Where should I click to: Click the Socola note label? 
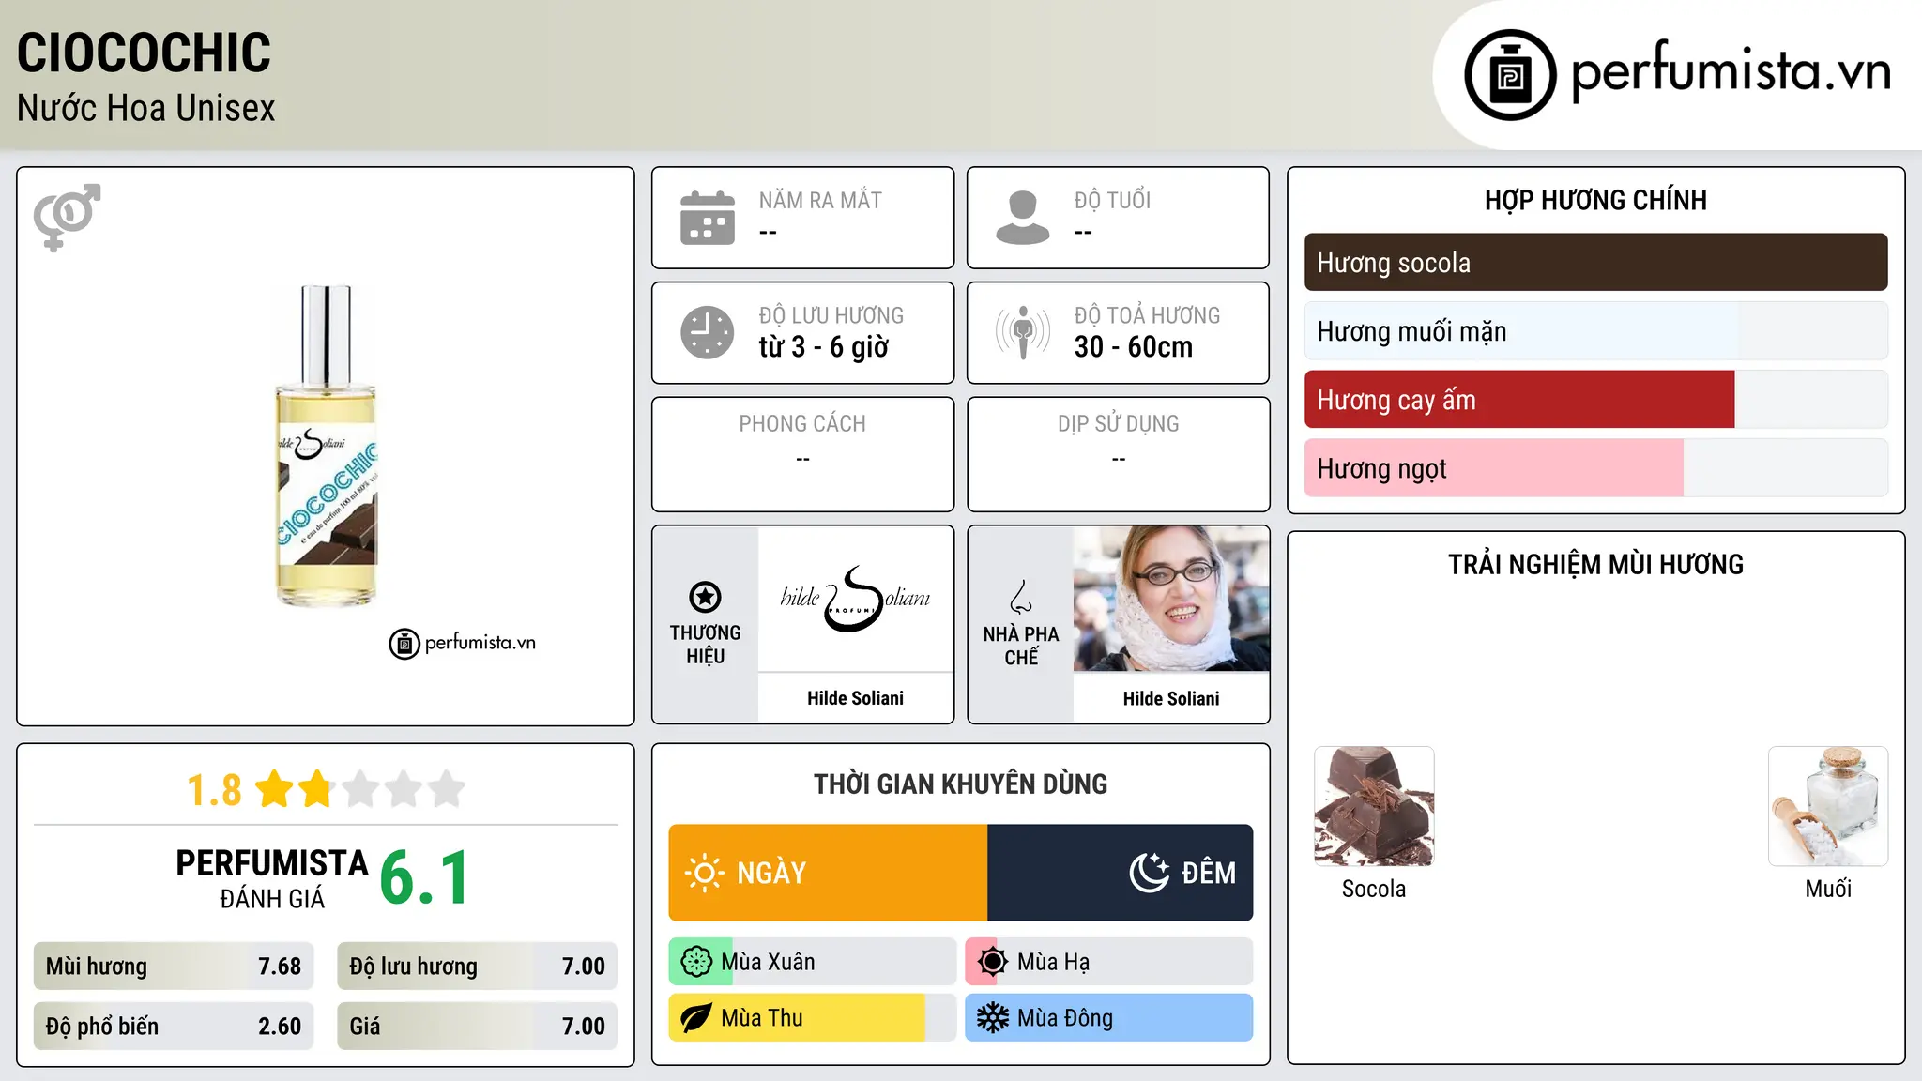tap(1374, 889)
